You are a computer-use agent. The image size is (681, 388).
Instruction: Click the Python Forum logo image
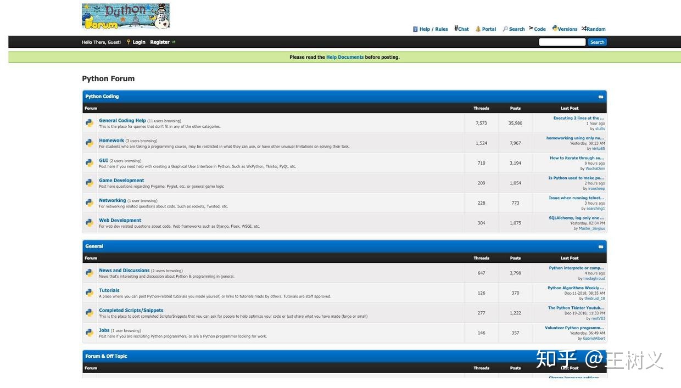pos(126,16)
